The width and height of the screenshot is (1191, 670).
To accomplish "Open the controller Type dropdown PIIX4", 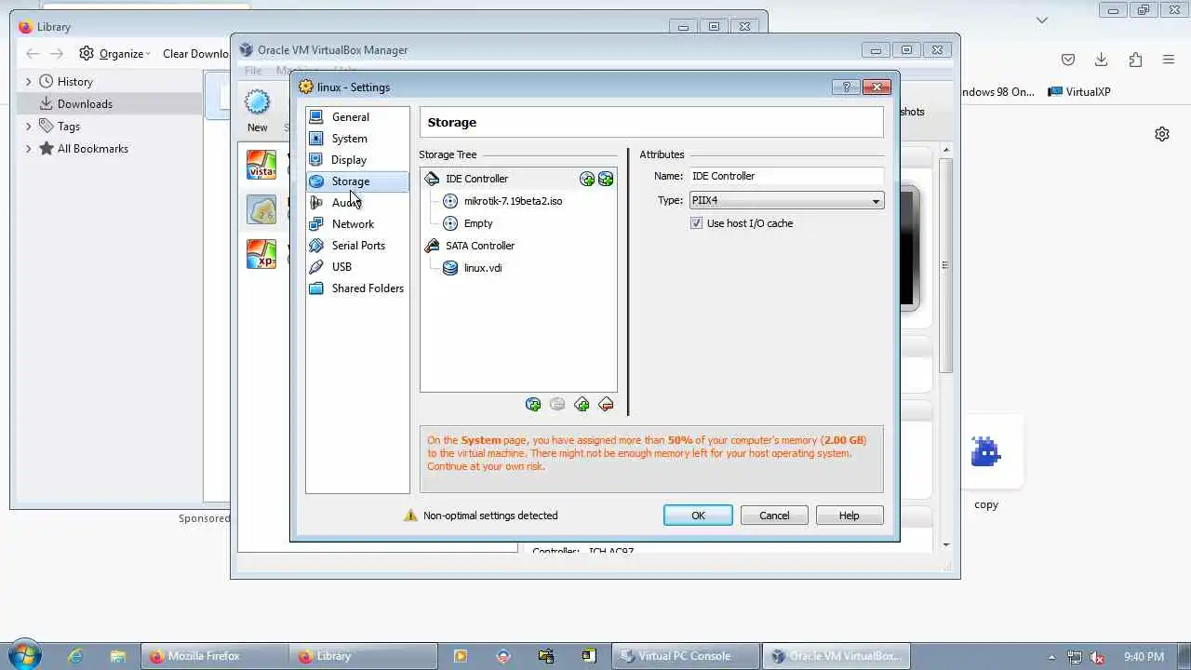I will pos(786,201).
